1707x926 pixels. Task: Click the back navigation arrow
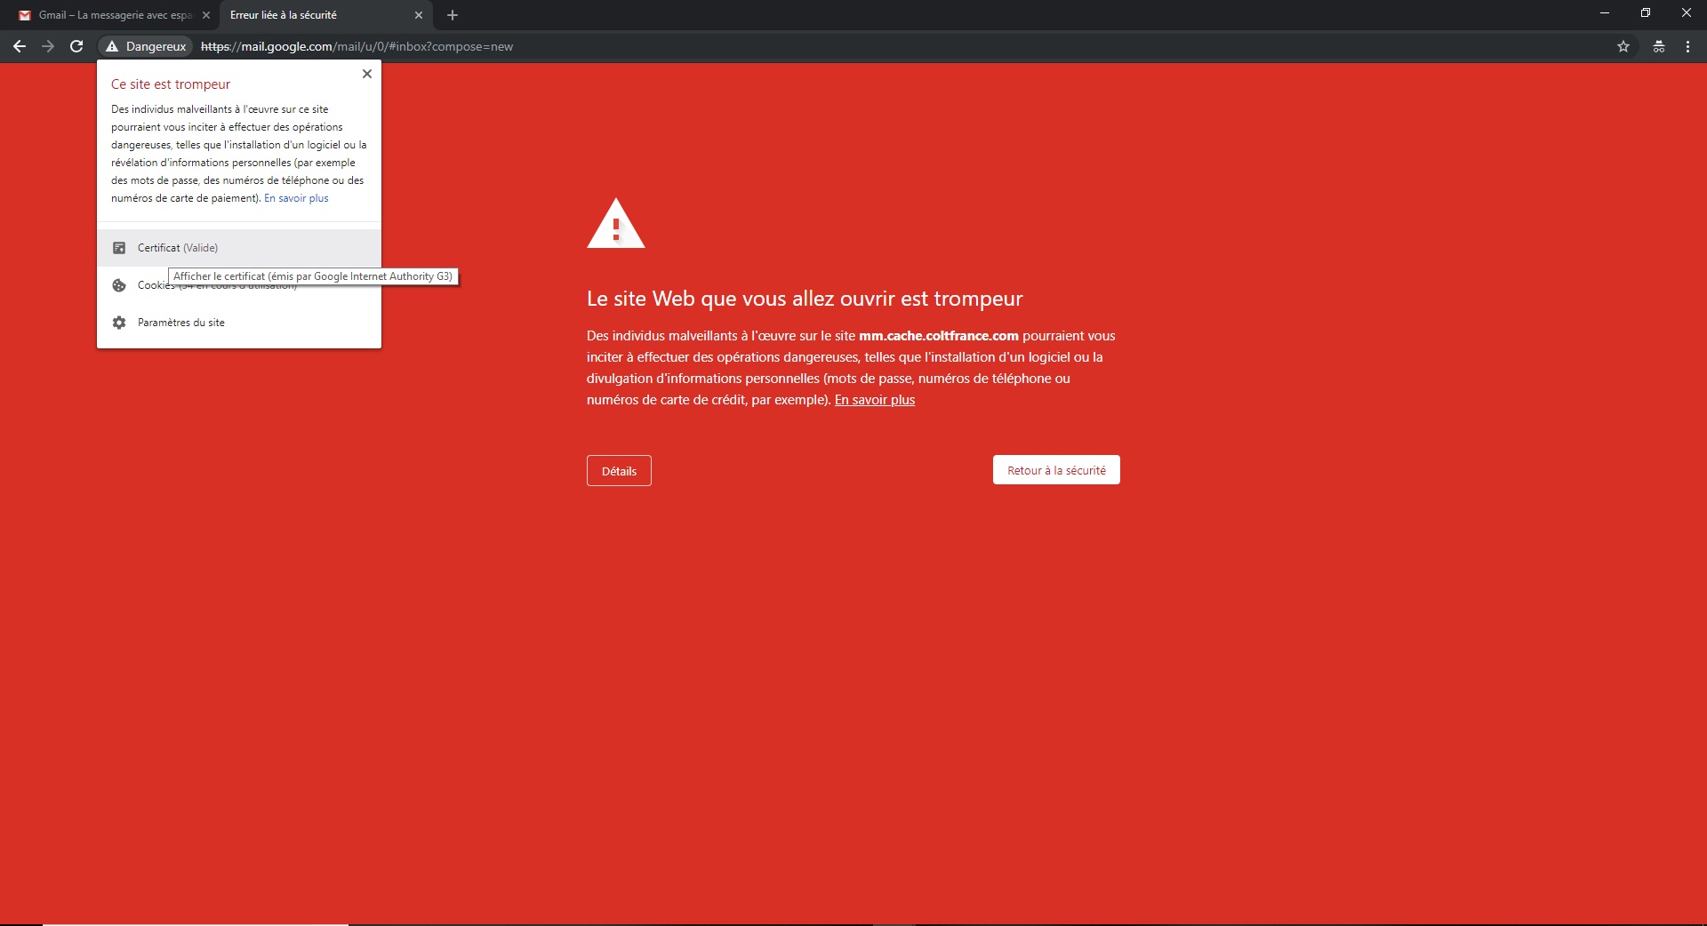19,46
